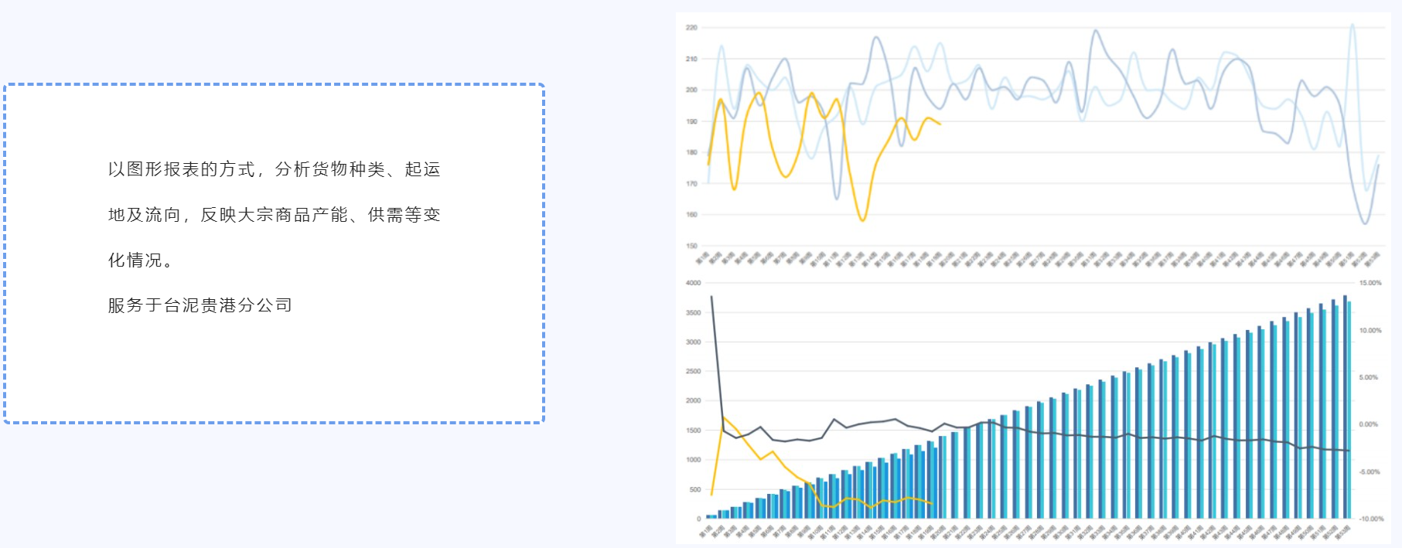Click the 15.00% right-axis label
The image size is (1402, 548).
(1370, 283)
